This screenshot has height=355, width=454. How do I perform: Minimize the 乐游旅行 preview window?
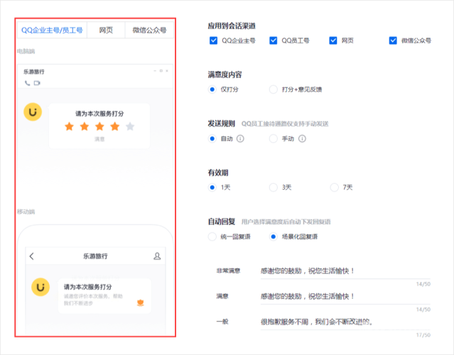pyautogui.click(x=155, y=70)
